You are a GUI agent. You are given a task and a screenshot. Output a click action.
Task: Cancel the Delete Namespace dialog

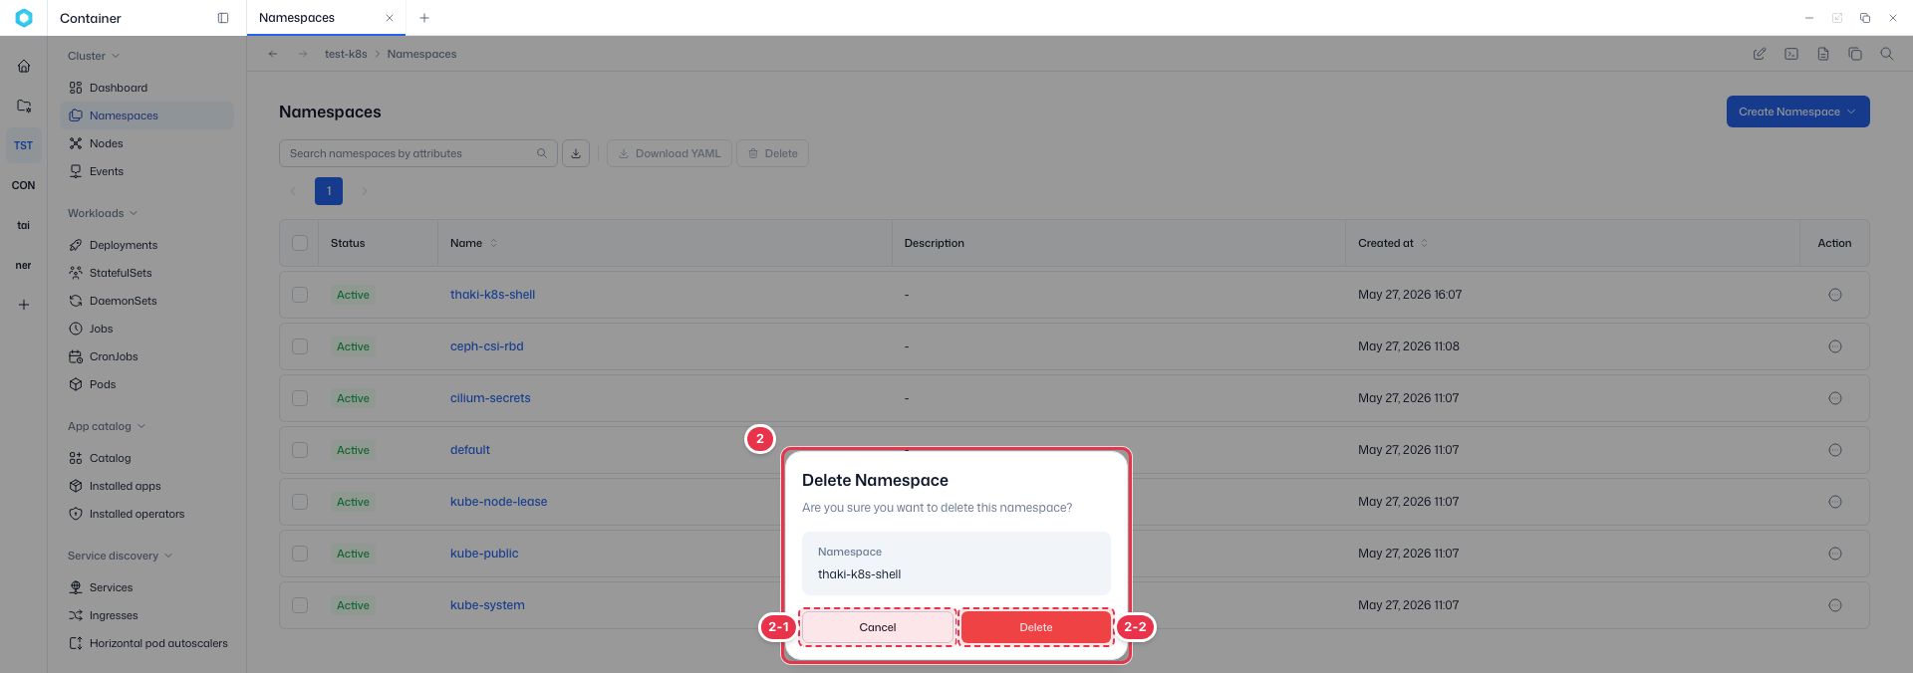coord(878,627)
